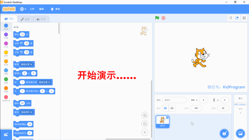
Task: Switch to large stage layout
Action: [x=237, y=18]
